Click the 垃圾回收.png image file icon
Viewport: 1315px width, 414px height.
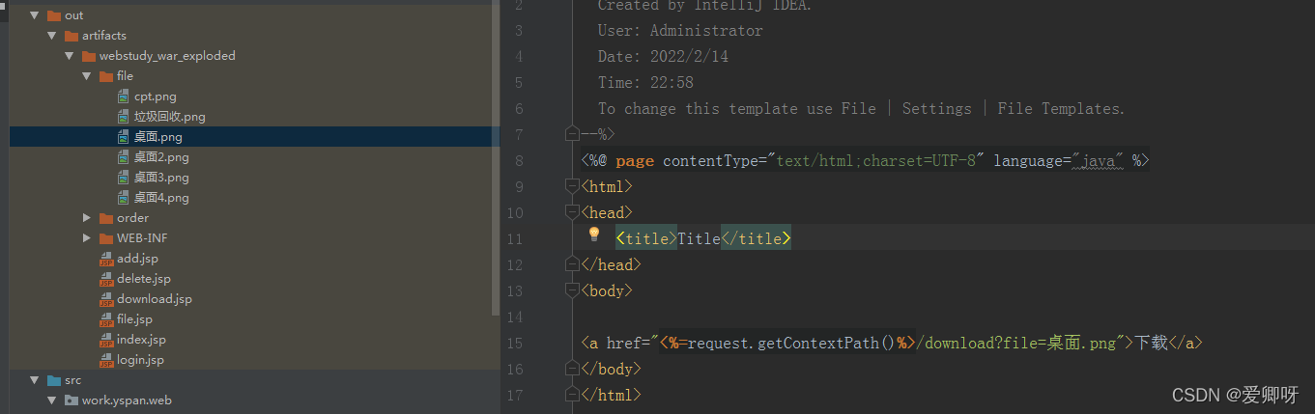click(x=123, y=117)
